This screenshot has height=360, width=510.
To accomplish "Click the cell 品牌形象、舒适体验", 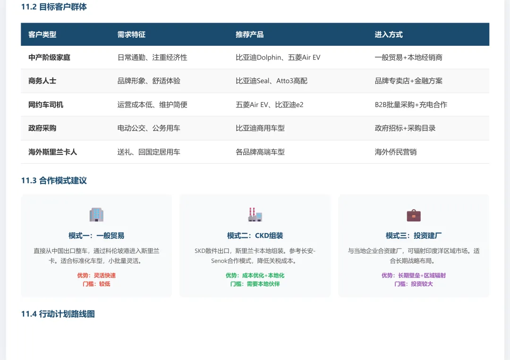I will click(x=149, y=81).
